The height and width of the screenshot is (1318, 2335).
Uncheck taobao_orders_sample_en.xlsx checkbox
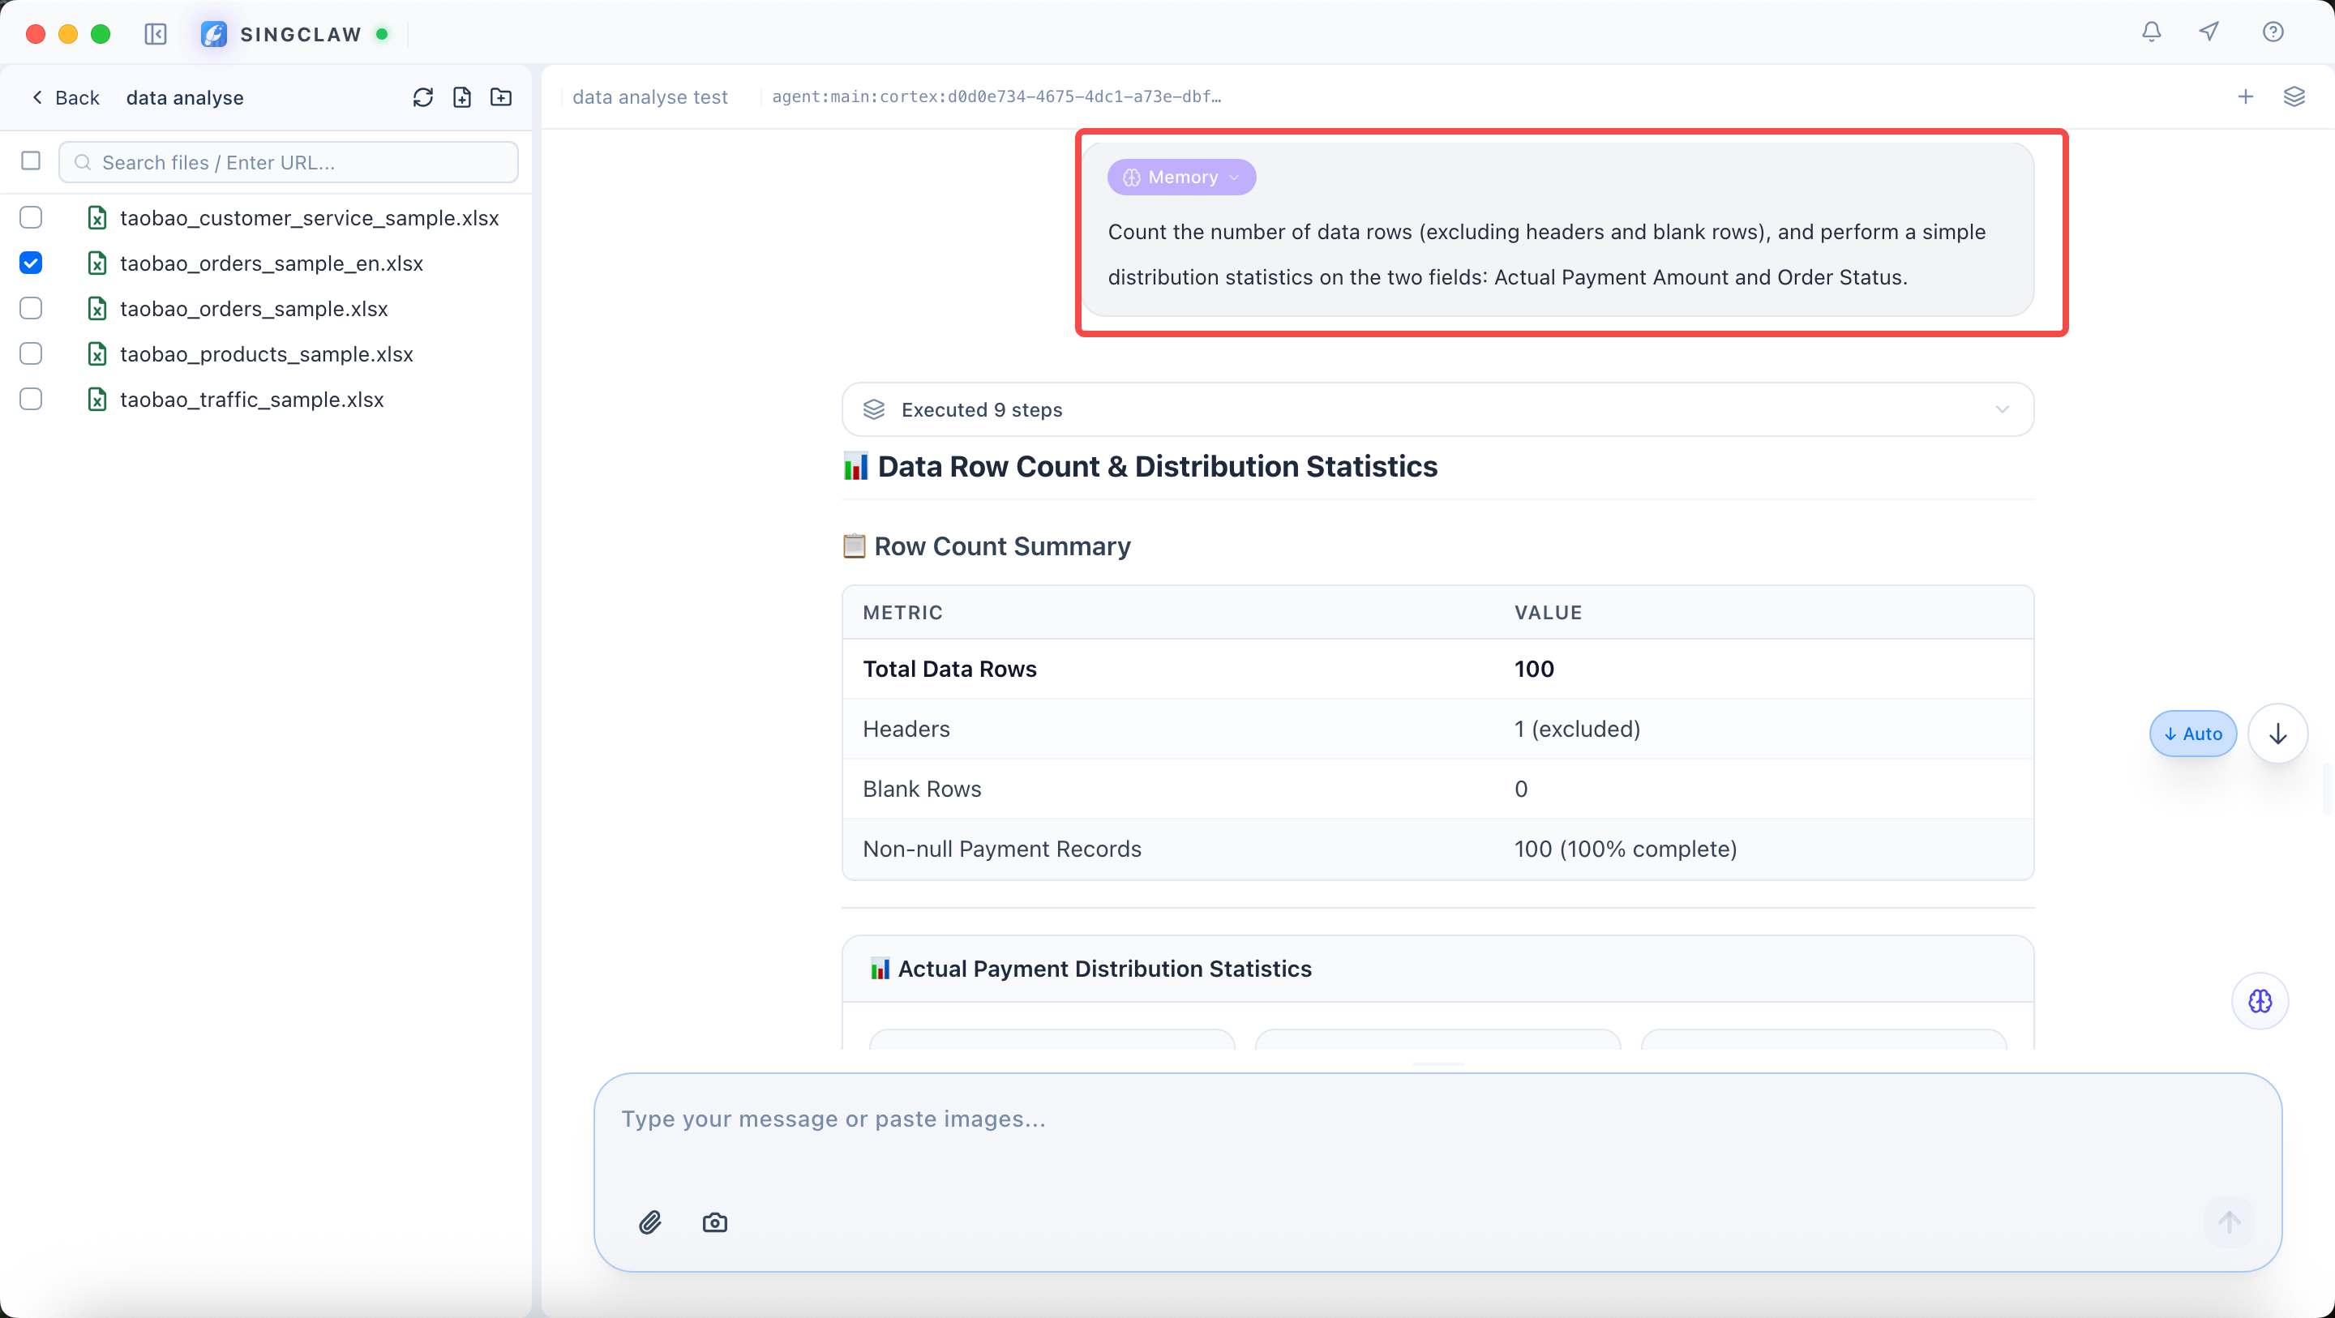coord(31,263)
